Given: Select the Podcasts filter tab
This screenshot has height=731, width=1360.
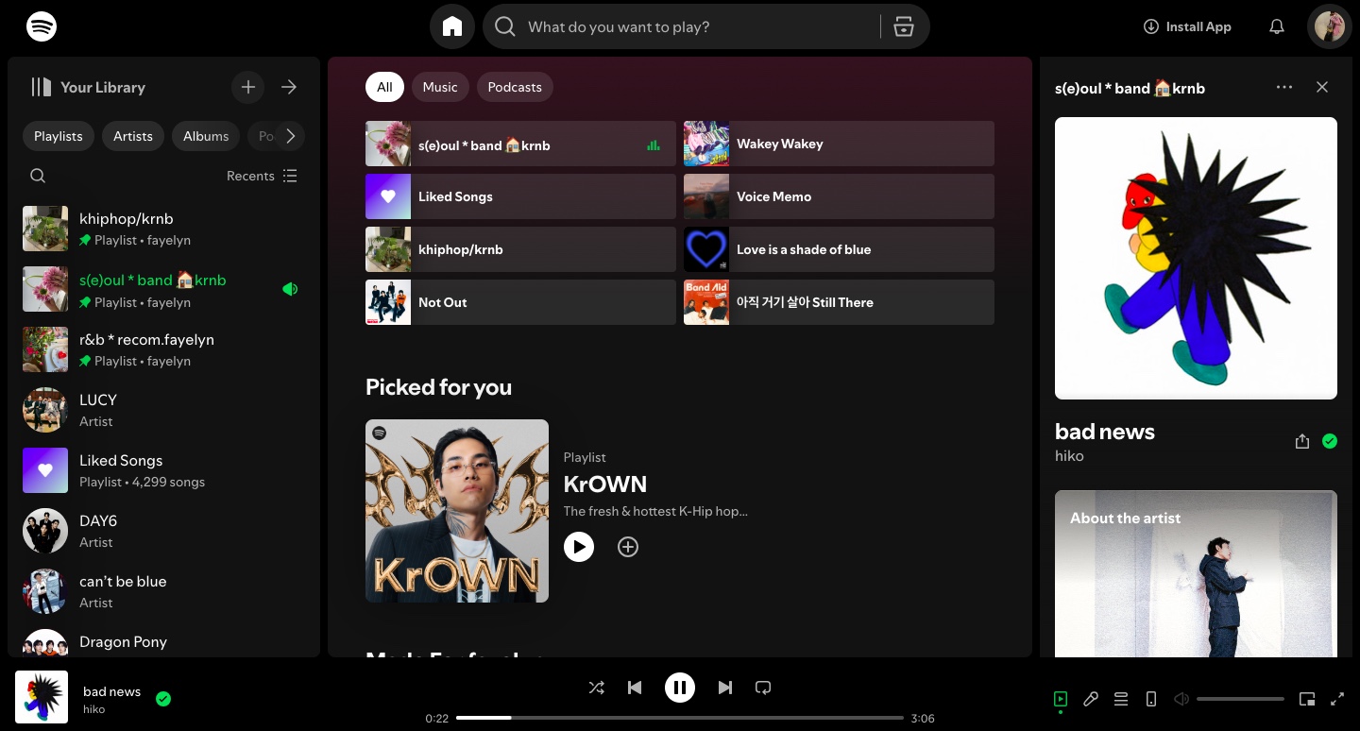Looking at the screenshot, I should (515, 87).
